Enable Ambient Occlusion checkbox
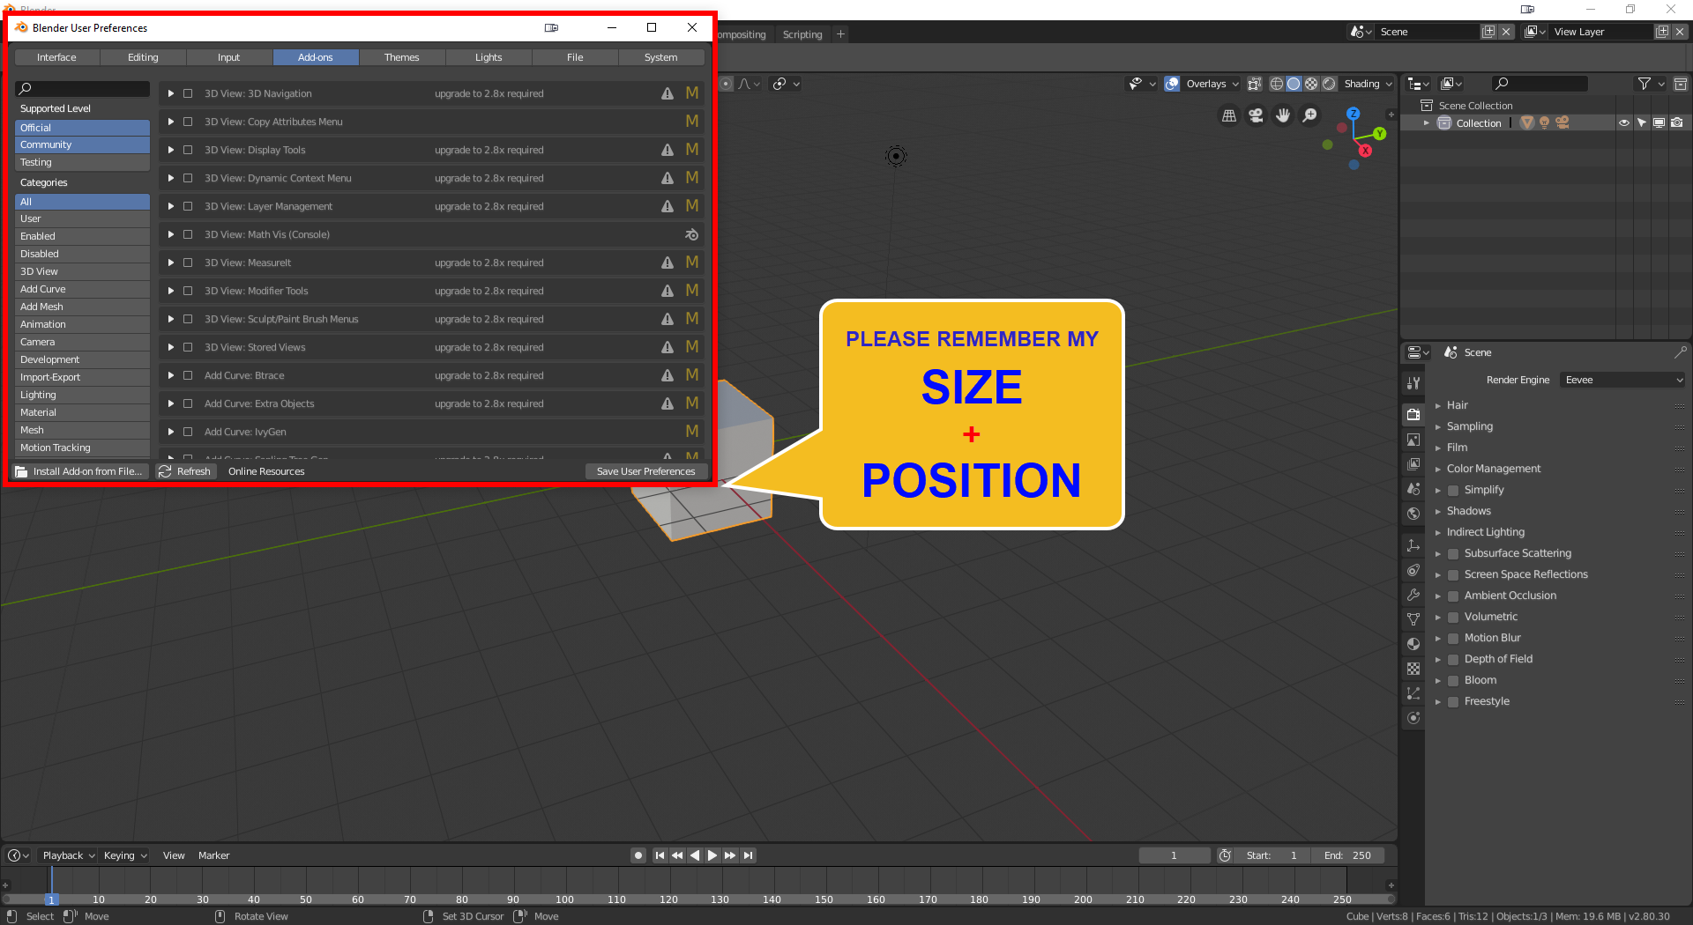This screenshot has width=1693, height=925. pos(1453,596)
